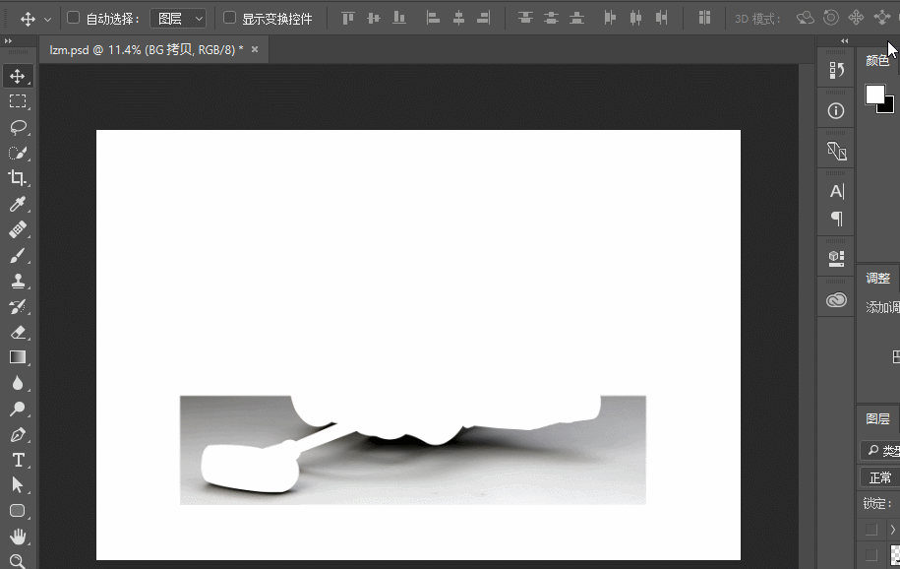The image size is (900, 569).
Task: Select the Blur tool
Action: coord(18,383)
